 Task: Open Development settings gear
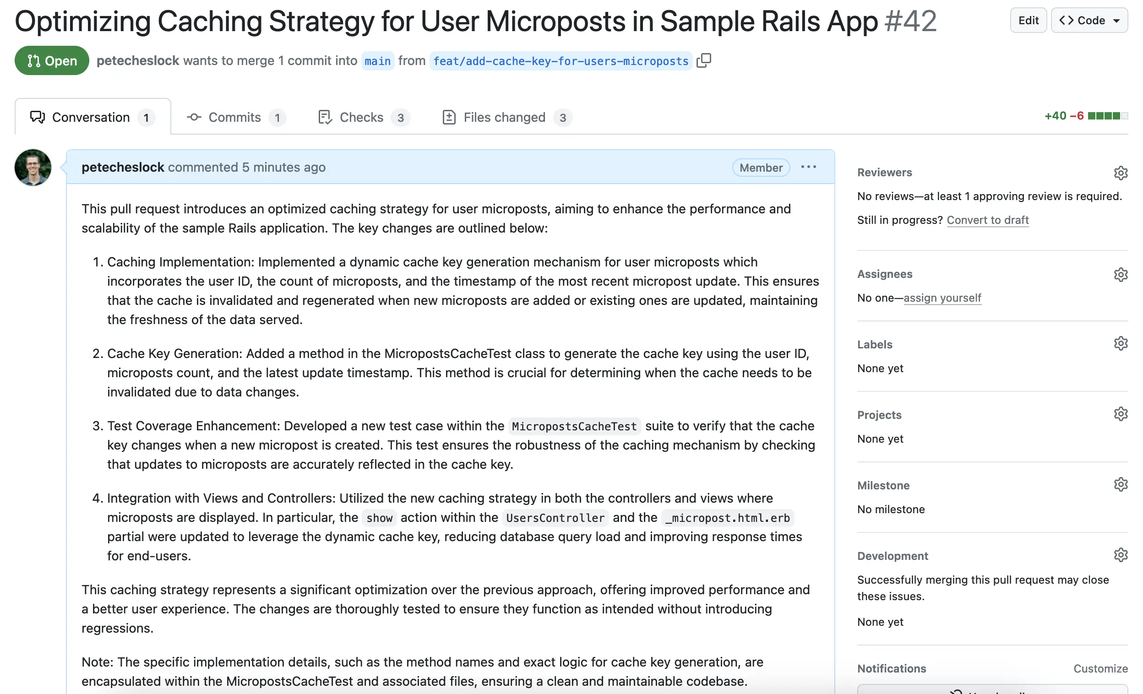click(x=1120, y=555)
